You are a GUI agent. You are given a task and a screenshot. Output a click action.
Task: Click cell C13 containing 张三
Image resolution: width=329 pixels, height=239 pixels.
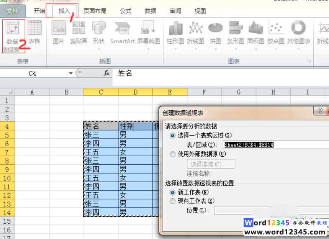click(101, 204)
